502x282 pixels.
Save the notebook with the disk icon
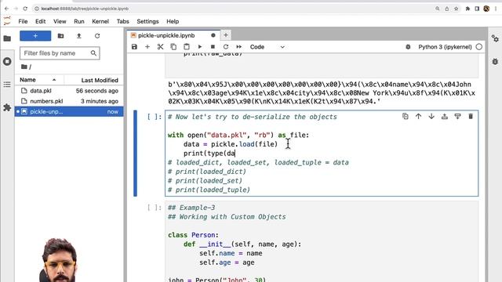tap(134, 47)
